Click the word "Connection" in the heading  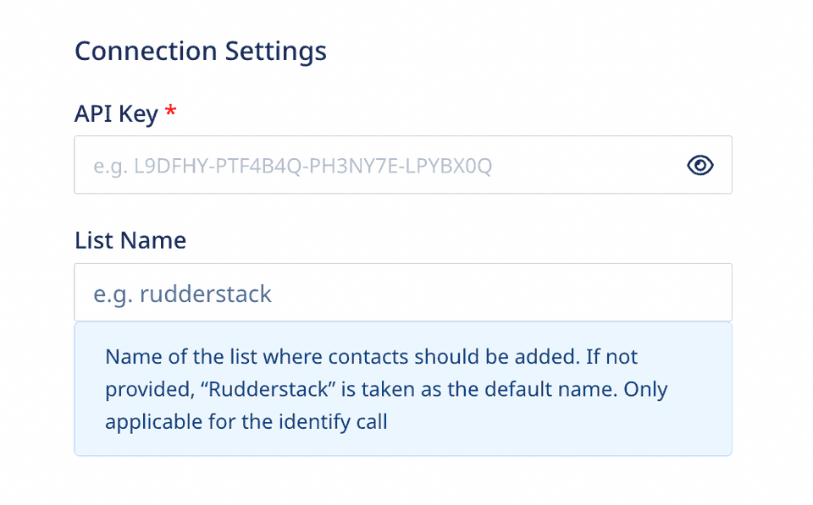pyautogui.click(x=146, y=51)
